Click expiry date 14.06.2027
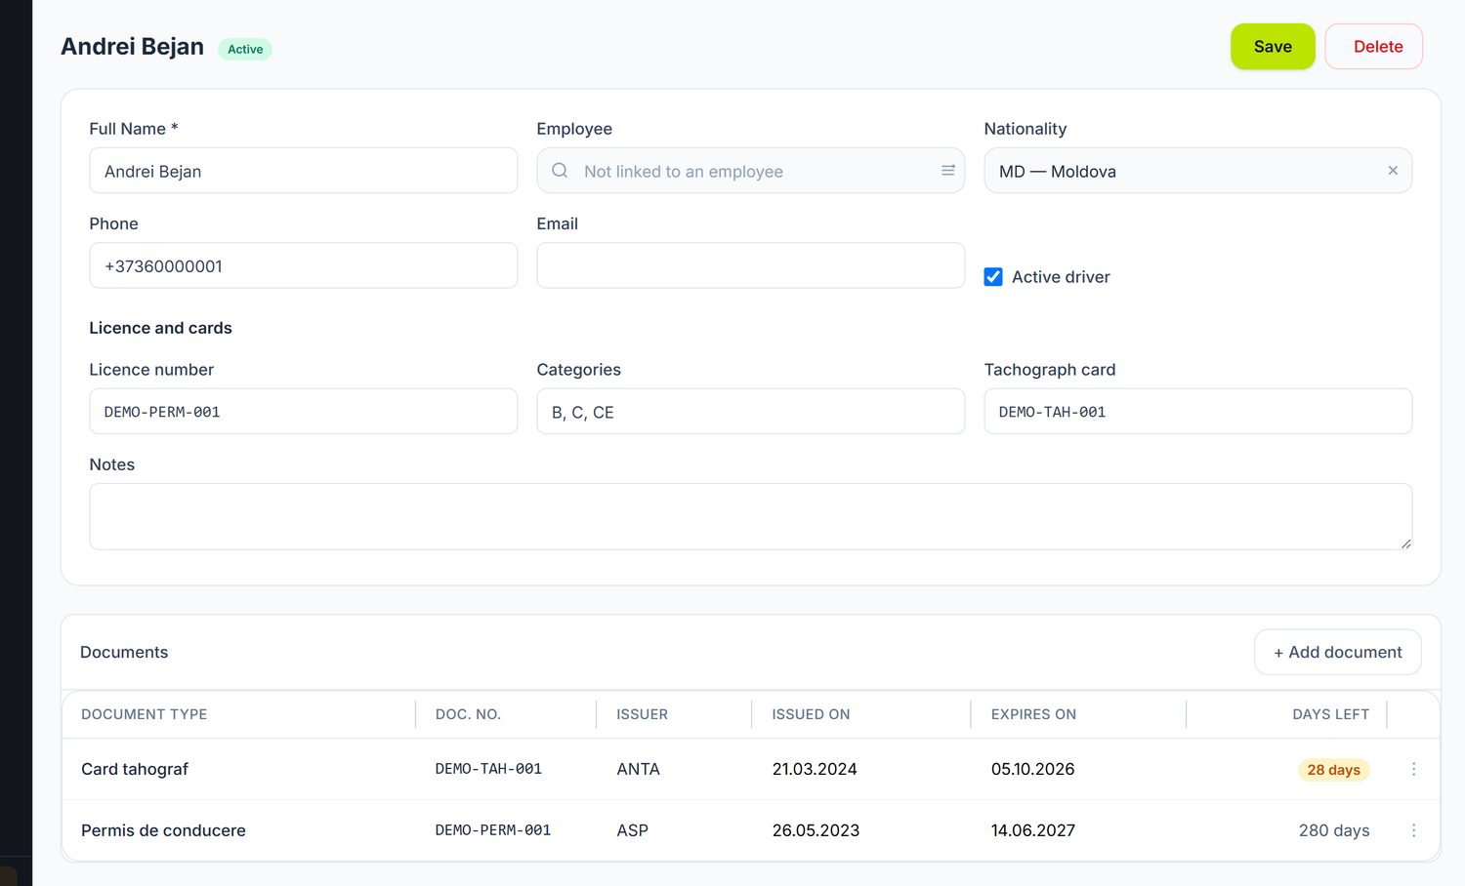The image size is (1465, 886). click(1033, 830)
